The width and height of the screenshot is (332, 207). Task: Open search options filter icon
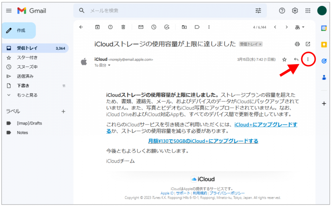coord(258,11)
